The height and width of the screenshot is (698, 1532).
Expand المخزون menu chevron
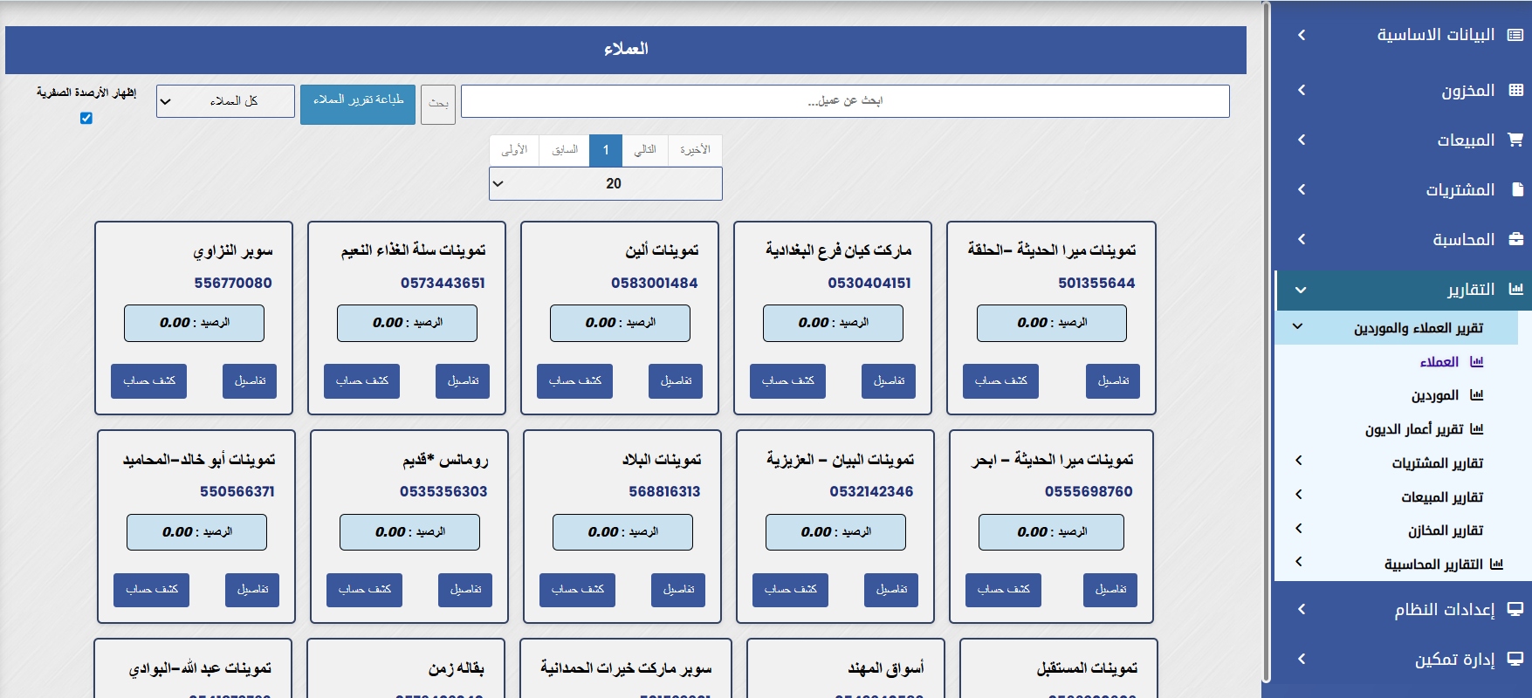click(x=1302, y=90)
